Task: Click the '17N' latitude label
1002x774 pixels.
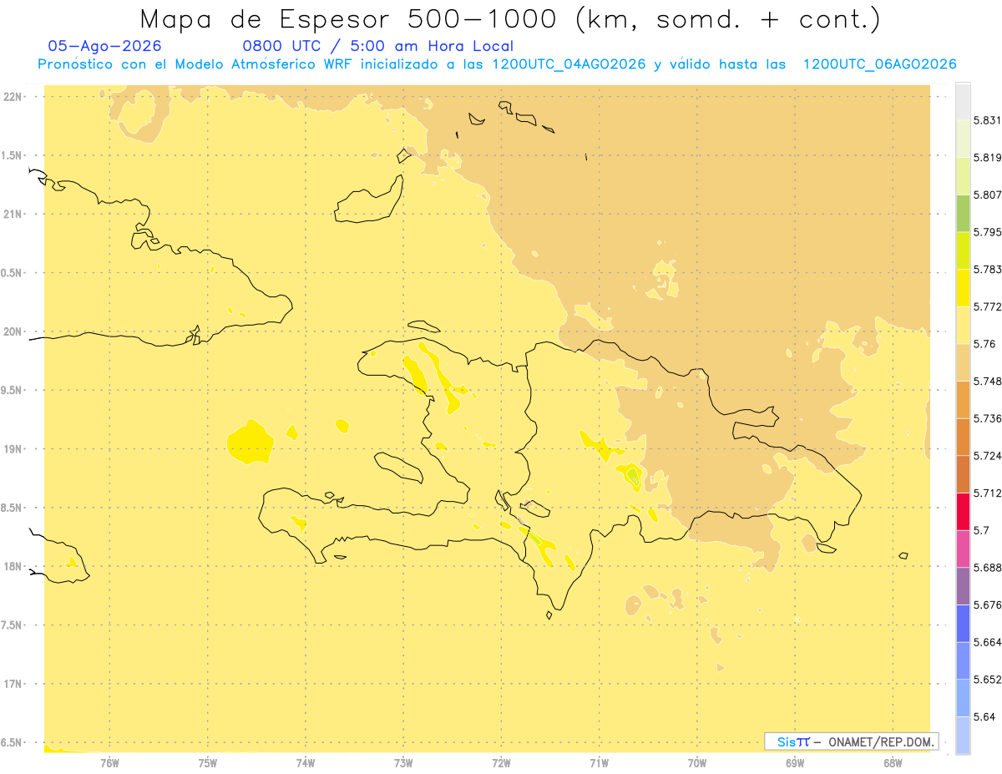Action: pos(14,685)
